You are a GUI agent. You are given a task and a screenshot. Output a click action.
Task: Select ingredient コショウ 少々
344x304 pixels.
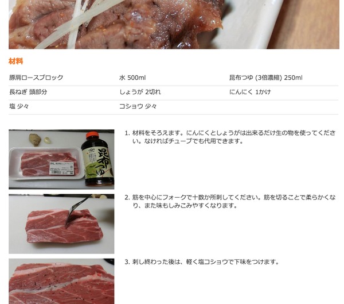pyautogui.click(x=138, y=106)
